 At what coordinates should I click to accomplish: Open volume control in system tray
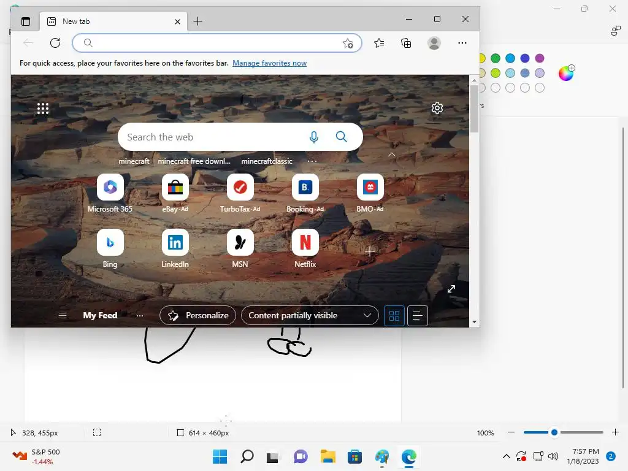(x=553, y=456)
